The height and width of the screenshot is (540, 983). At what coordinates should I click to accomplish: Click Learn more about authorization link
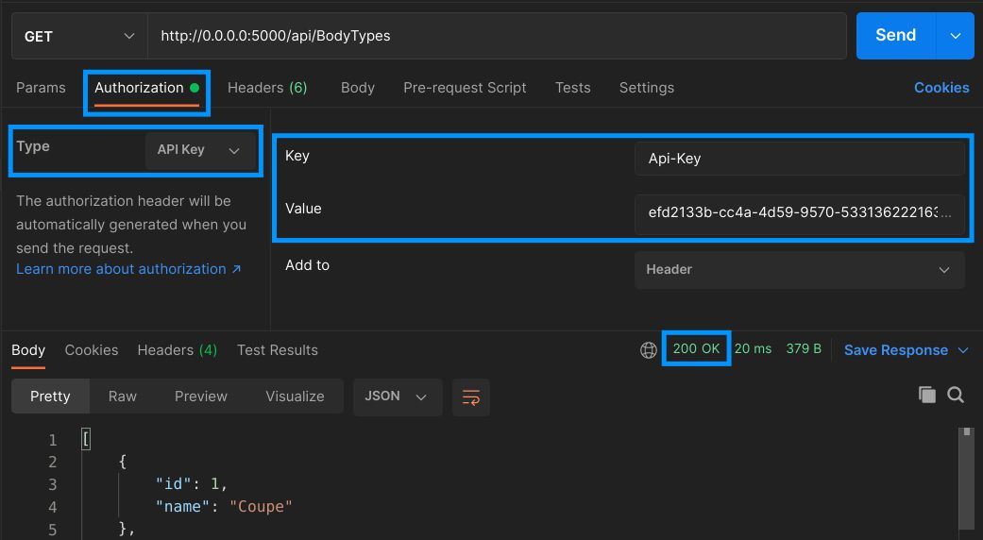pyautogui.click(x=128, y=269)
